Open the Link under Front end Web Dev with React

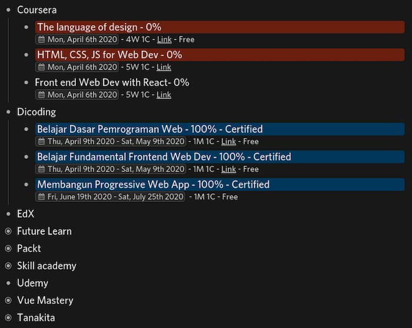coord(164,95)
